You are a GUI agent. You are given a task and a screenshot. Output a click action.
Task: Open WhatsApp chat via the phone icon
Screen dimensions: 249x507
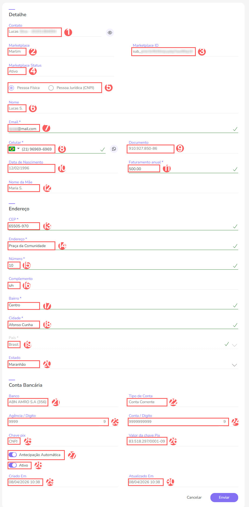[x=114, y=149]
